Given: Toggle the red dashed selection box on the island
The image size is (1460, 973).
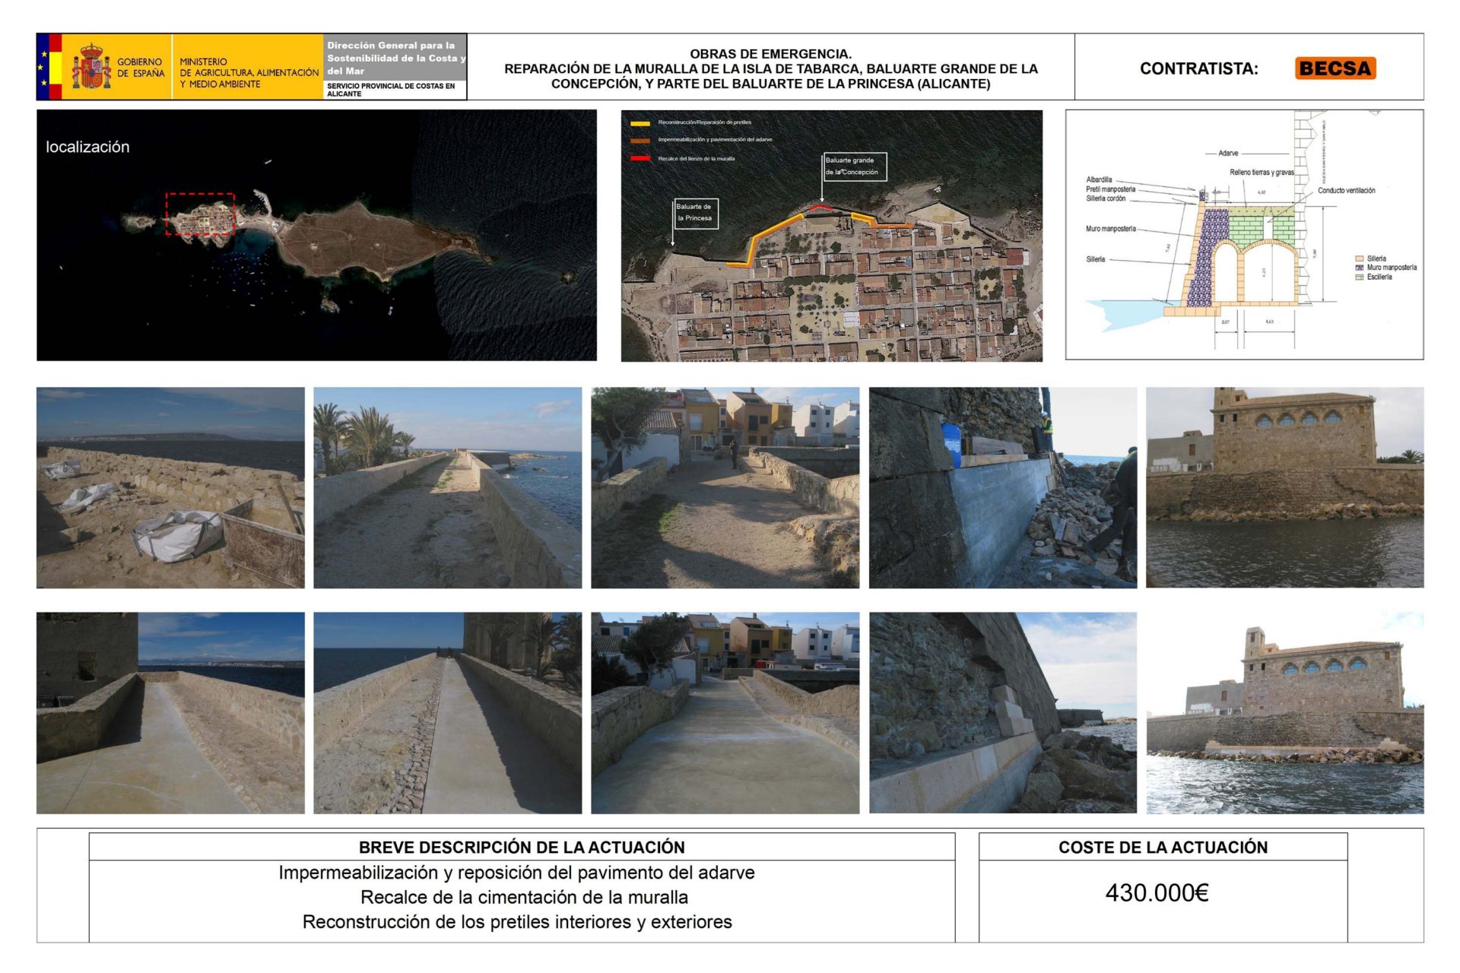Looking at the screenshot, I should tap(199, 211).
